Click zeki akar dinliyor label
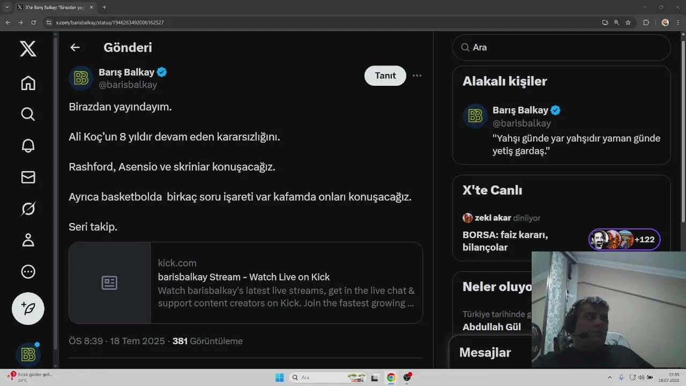The image size is (686, 386). pos(502,218)
